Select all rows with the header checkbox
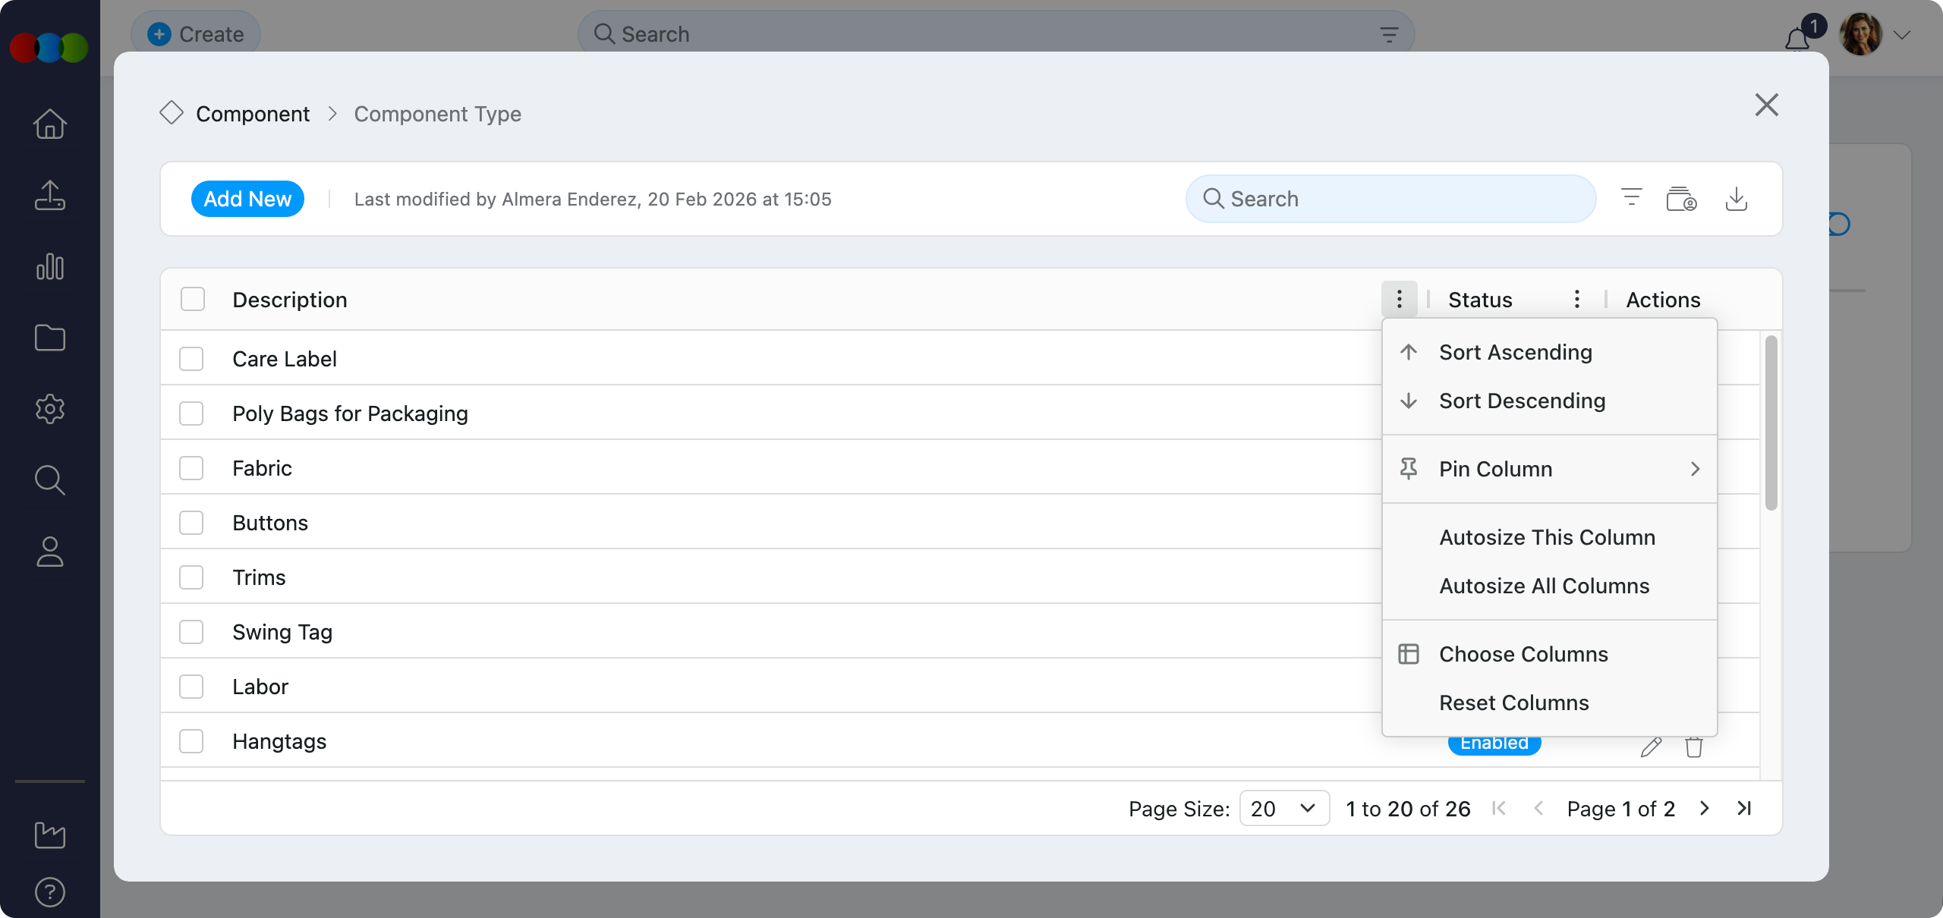 [191, 299]
